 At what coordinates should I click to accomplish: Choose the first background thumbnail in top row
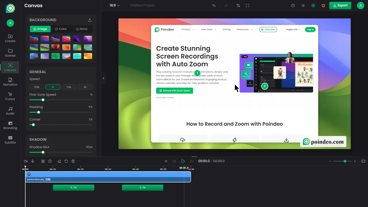(x=34, y=39)
